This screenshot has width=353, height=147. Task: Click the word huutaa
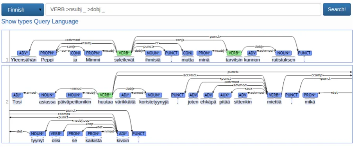(x=105, y=102)
